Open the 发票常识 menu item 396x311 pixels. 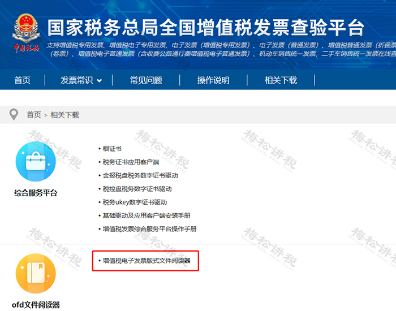[77, 80]
